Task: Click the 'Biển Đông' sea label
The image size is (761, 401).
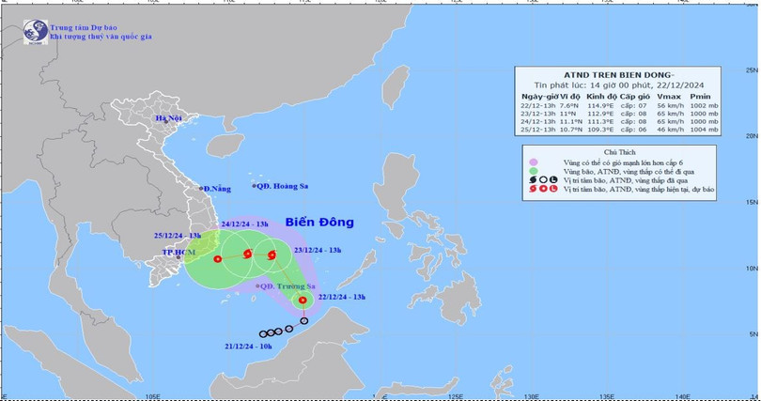Action: click(318, 223)
